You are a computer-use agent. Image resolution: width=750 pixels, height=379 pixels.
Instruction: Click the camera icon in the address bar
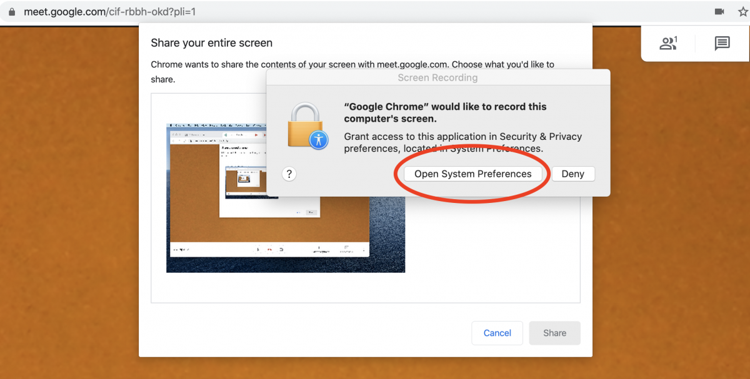[719, 11]
